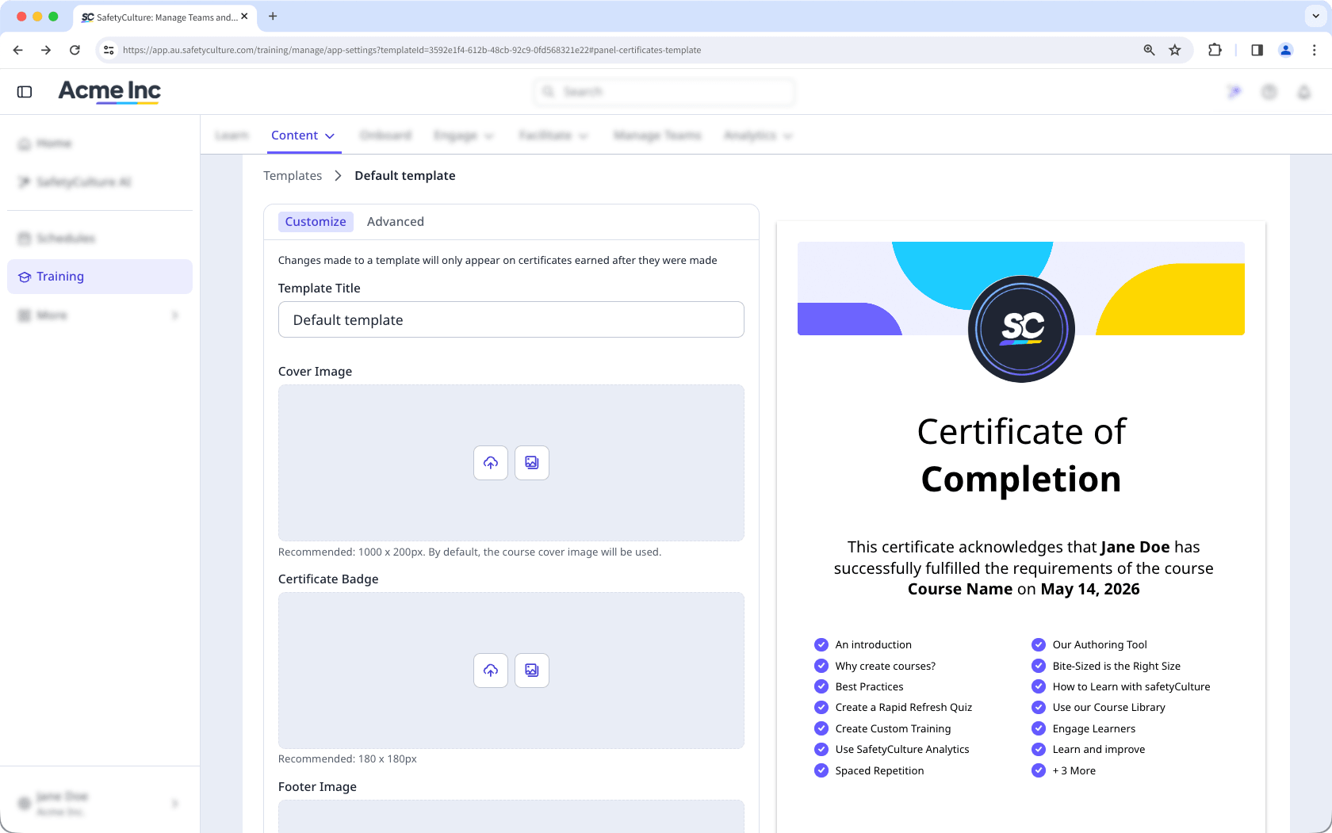Open the Analytics dropdown menu
The image size is (1332, 833).
click(758, 136)
